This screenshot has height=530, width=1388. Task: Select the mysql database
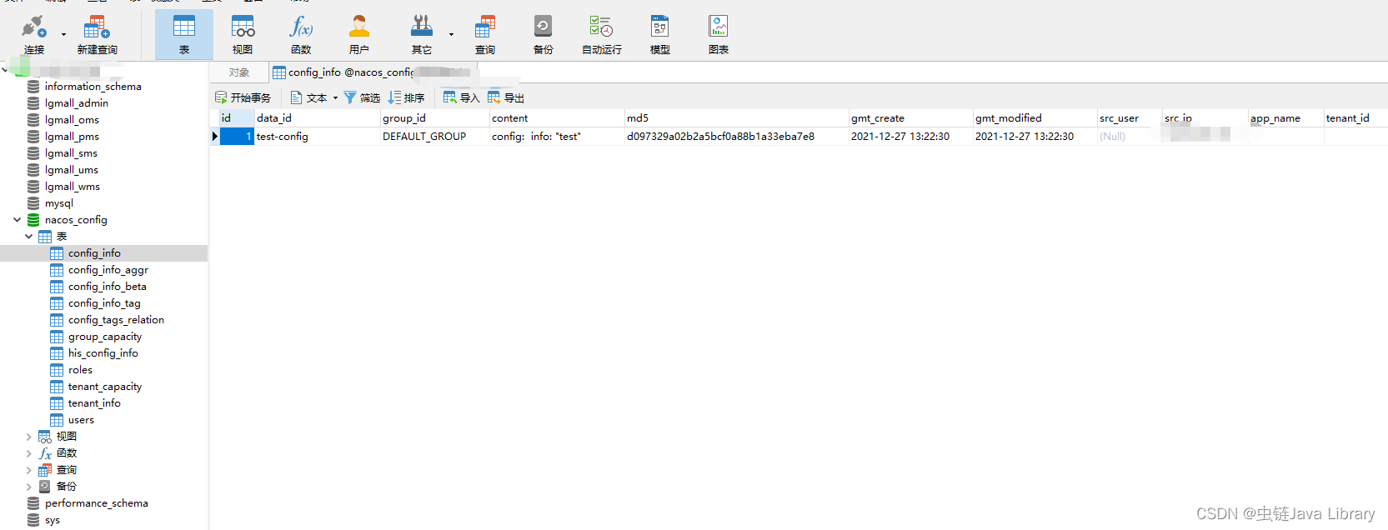tap(58, 203)
